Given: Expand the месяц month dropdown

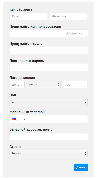Looking at the screenshot, I should (44, 84).
